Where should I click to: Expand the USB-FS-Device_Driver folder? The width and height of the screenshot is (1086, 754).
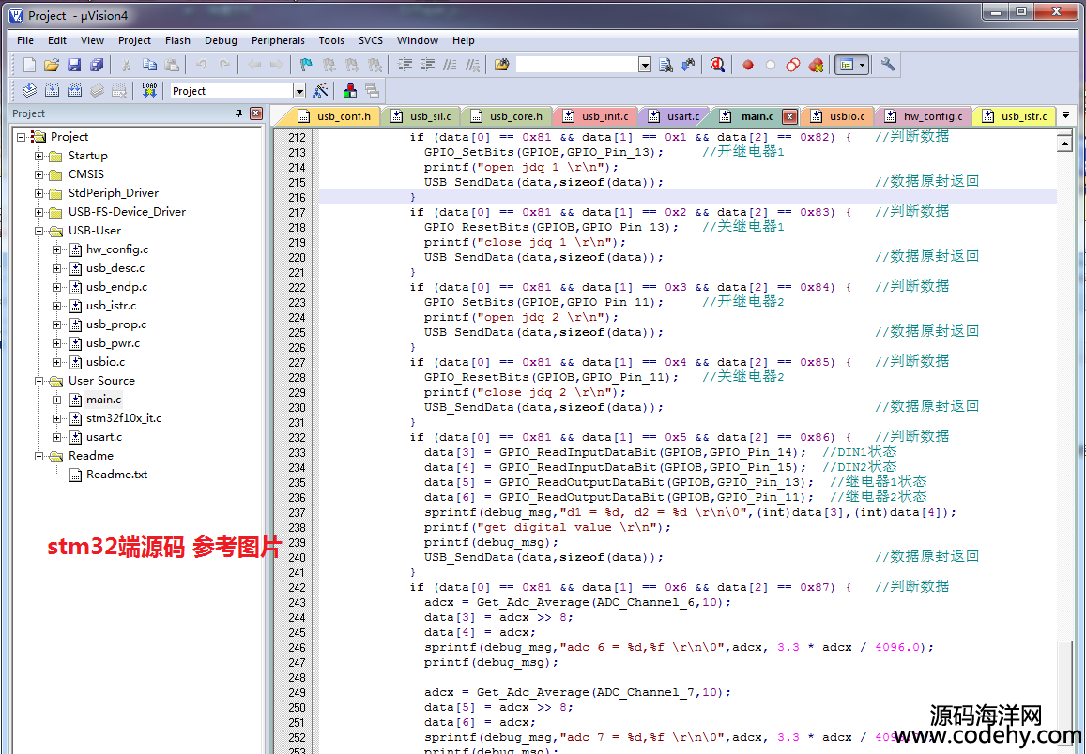39,212
